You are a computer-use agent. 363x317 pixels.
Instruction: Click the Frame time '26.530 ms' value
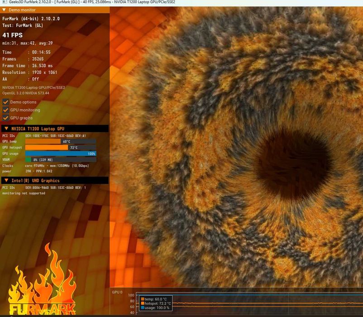coord(43,66)
